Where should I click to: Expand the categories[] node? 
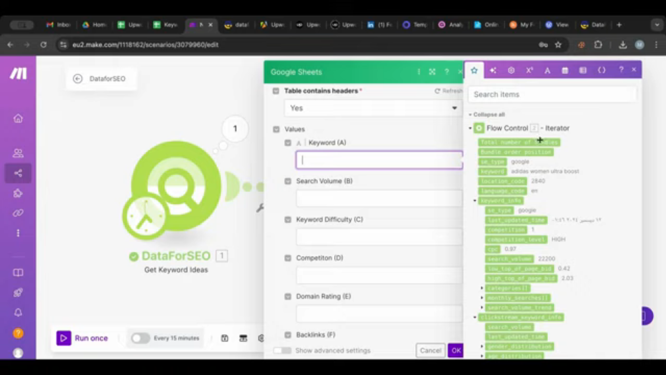pyautogui.click(x=482, y=288)
